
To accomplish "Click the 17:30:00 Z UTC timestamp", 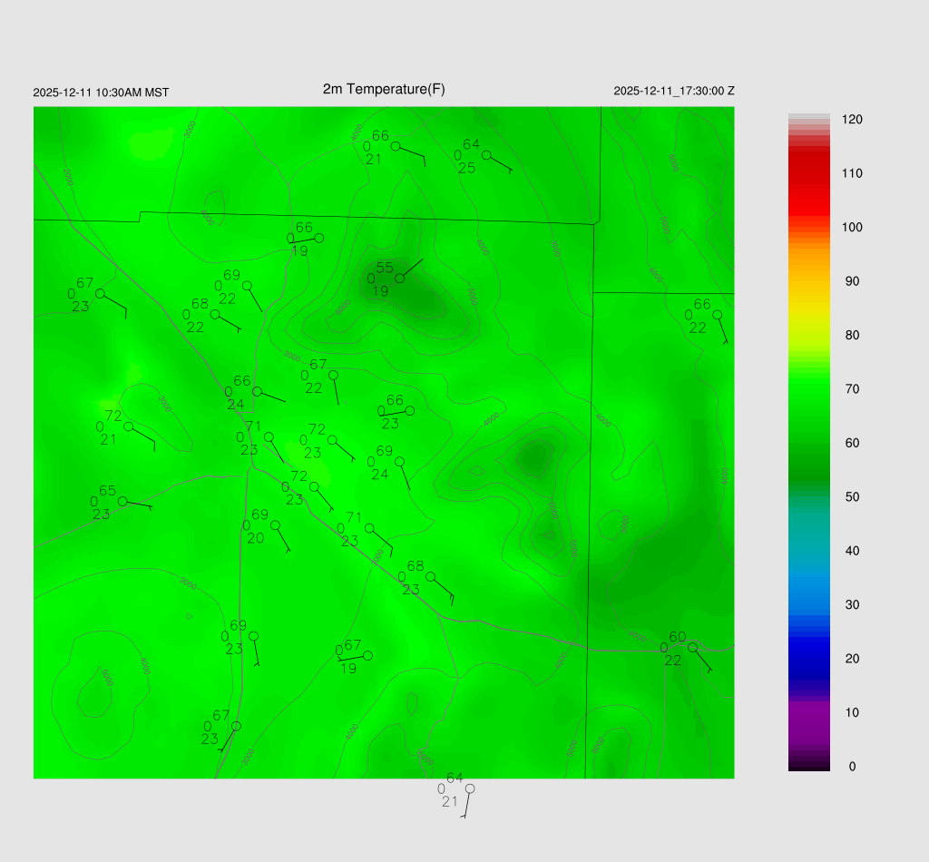I will (674, 91).
